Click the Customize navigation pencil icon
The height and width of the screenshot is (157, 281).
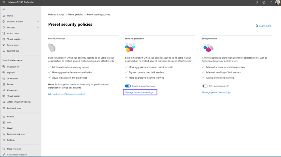4,155
